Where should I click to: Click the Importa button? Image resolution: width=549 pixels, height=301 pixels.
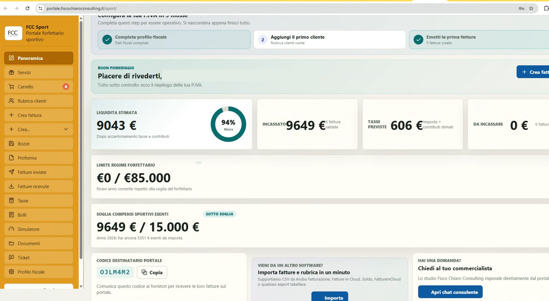point(330,296)
